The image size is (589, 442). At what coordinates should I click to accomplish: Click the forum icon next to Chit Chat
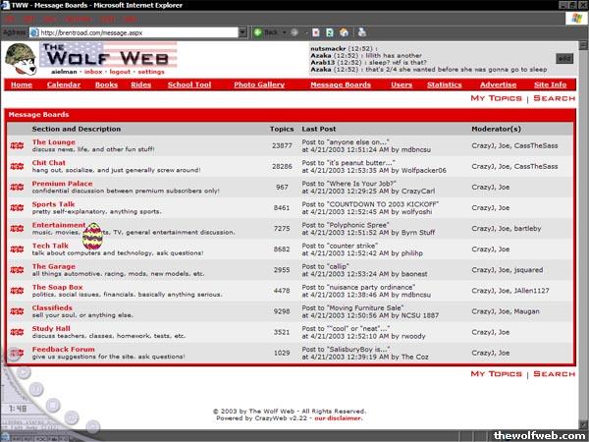point(17,167)
